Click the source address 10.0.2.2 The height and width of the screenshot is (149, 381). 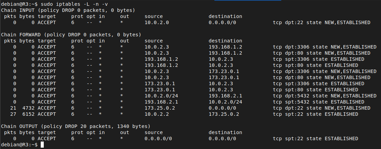(x=157, y=114)
